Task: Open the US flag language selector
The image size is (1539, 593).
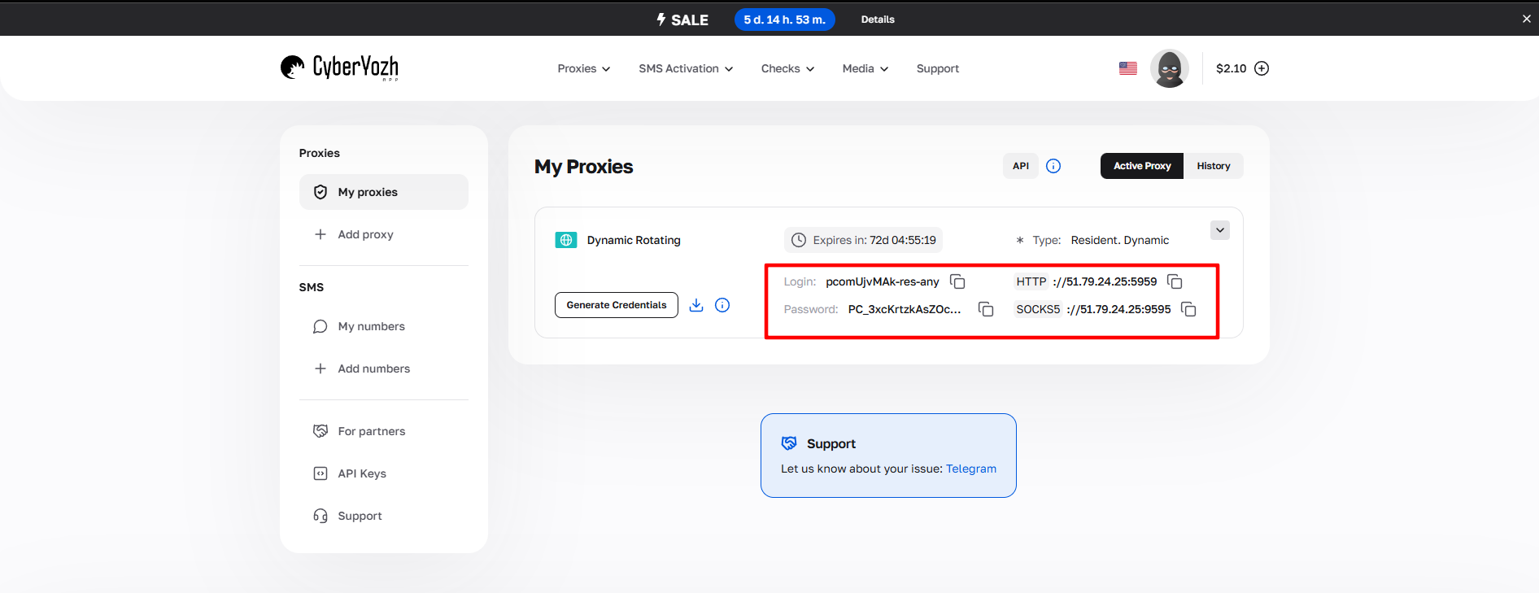Action: coord(1127,68)
